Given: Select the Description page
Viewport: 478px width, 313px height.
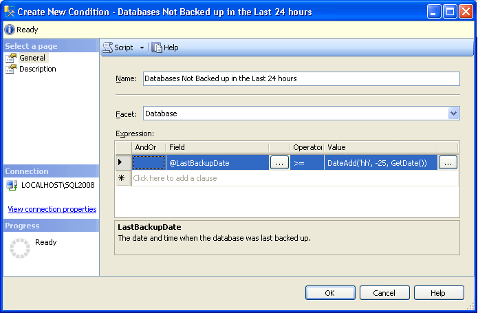Looking at the screenshot, I should coord(38,69).
